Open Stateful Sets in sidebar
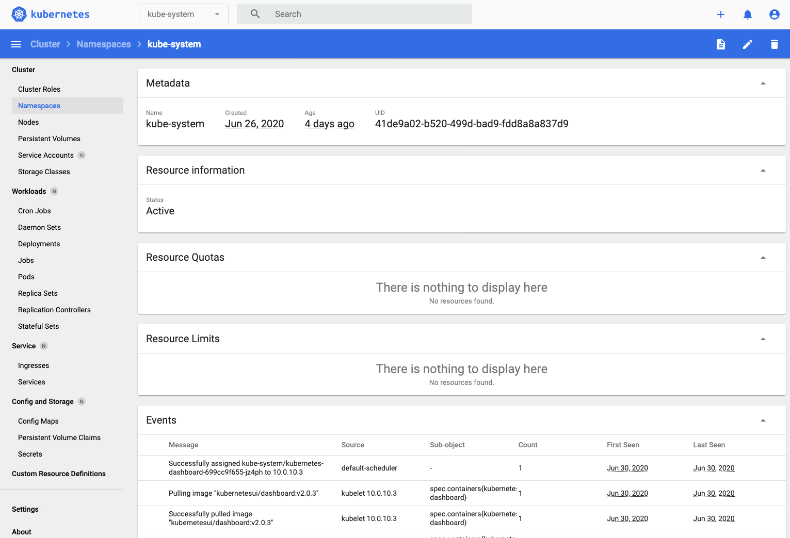Screen dimensions: 790x538 (x=39, y=326)
